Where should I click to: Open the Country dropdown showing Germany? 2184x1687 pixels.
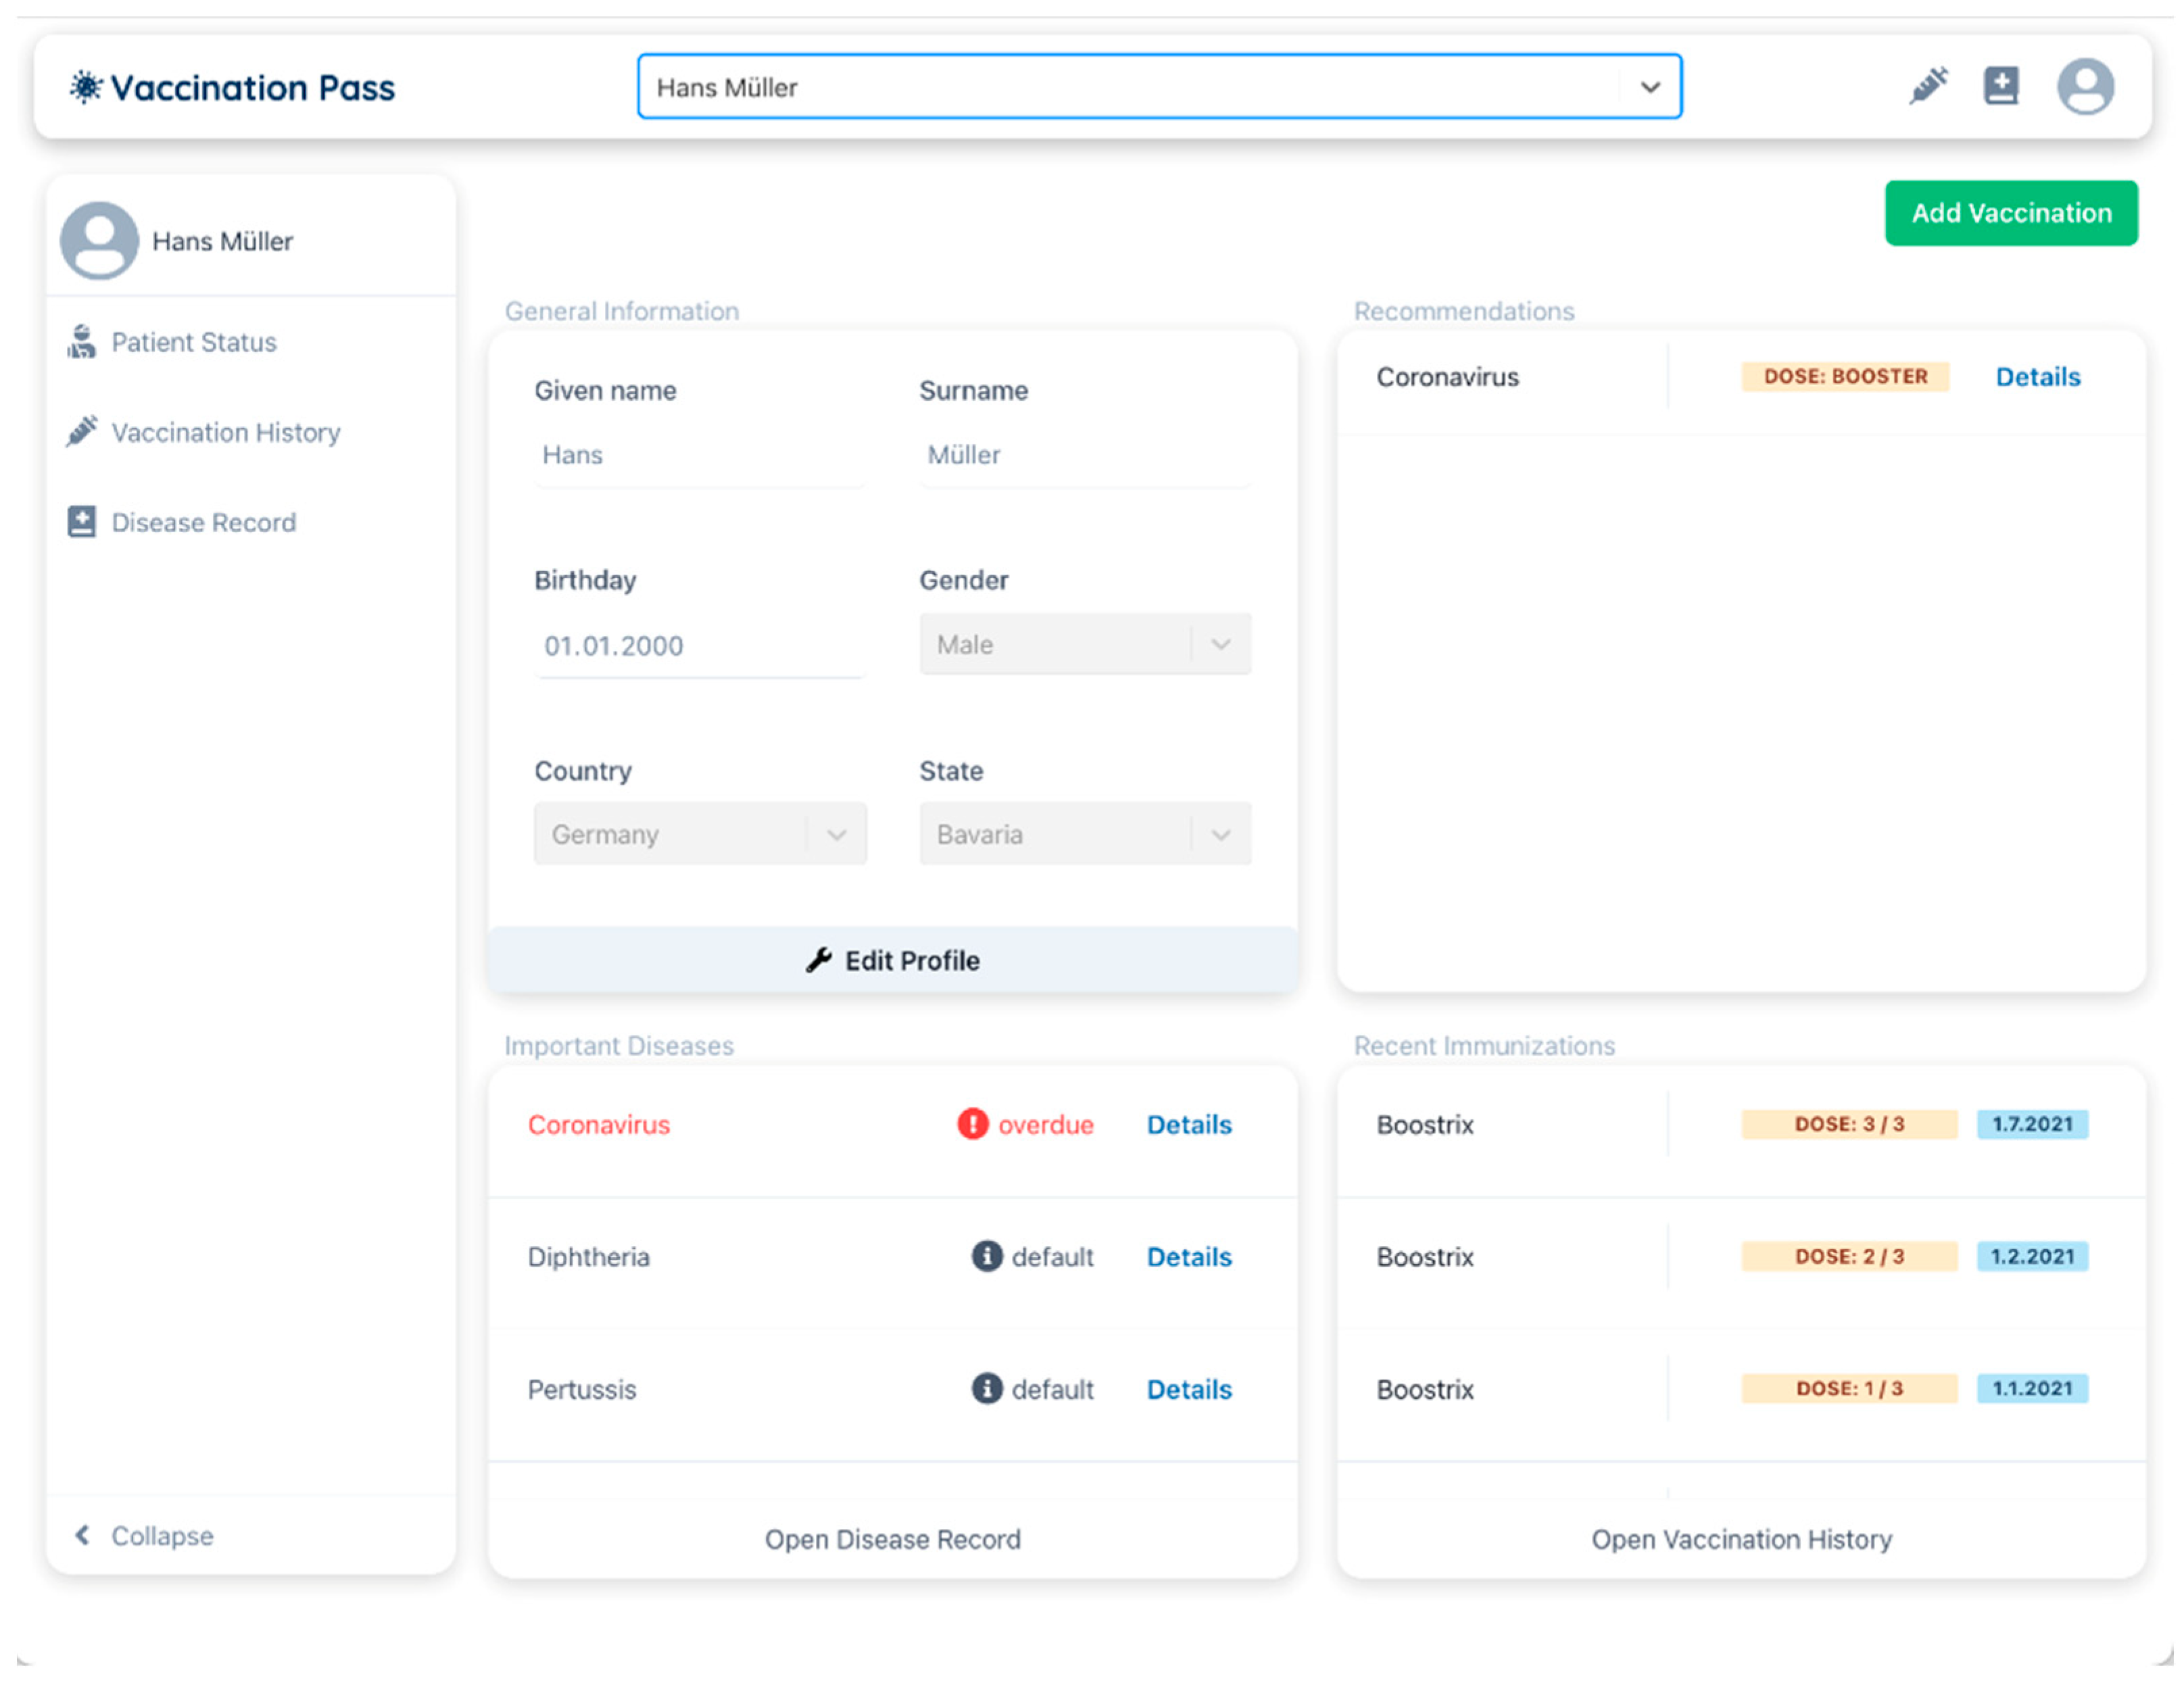(x=699, y=833)
